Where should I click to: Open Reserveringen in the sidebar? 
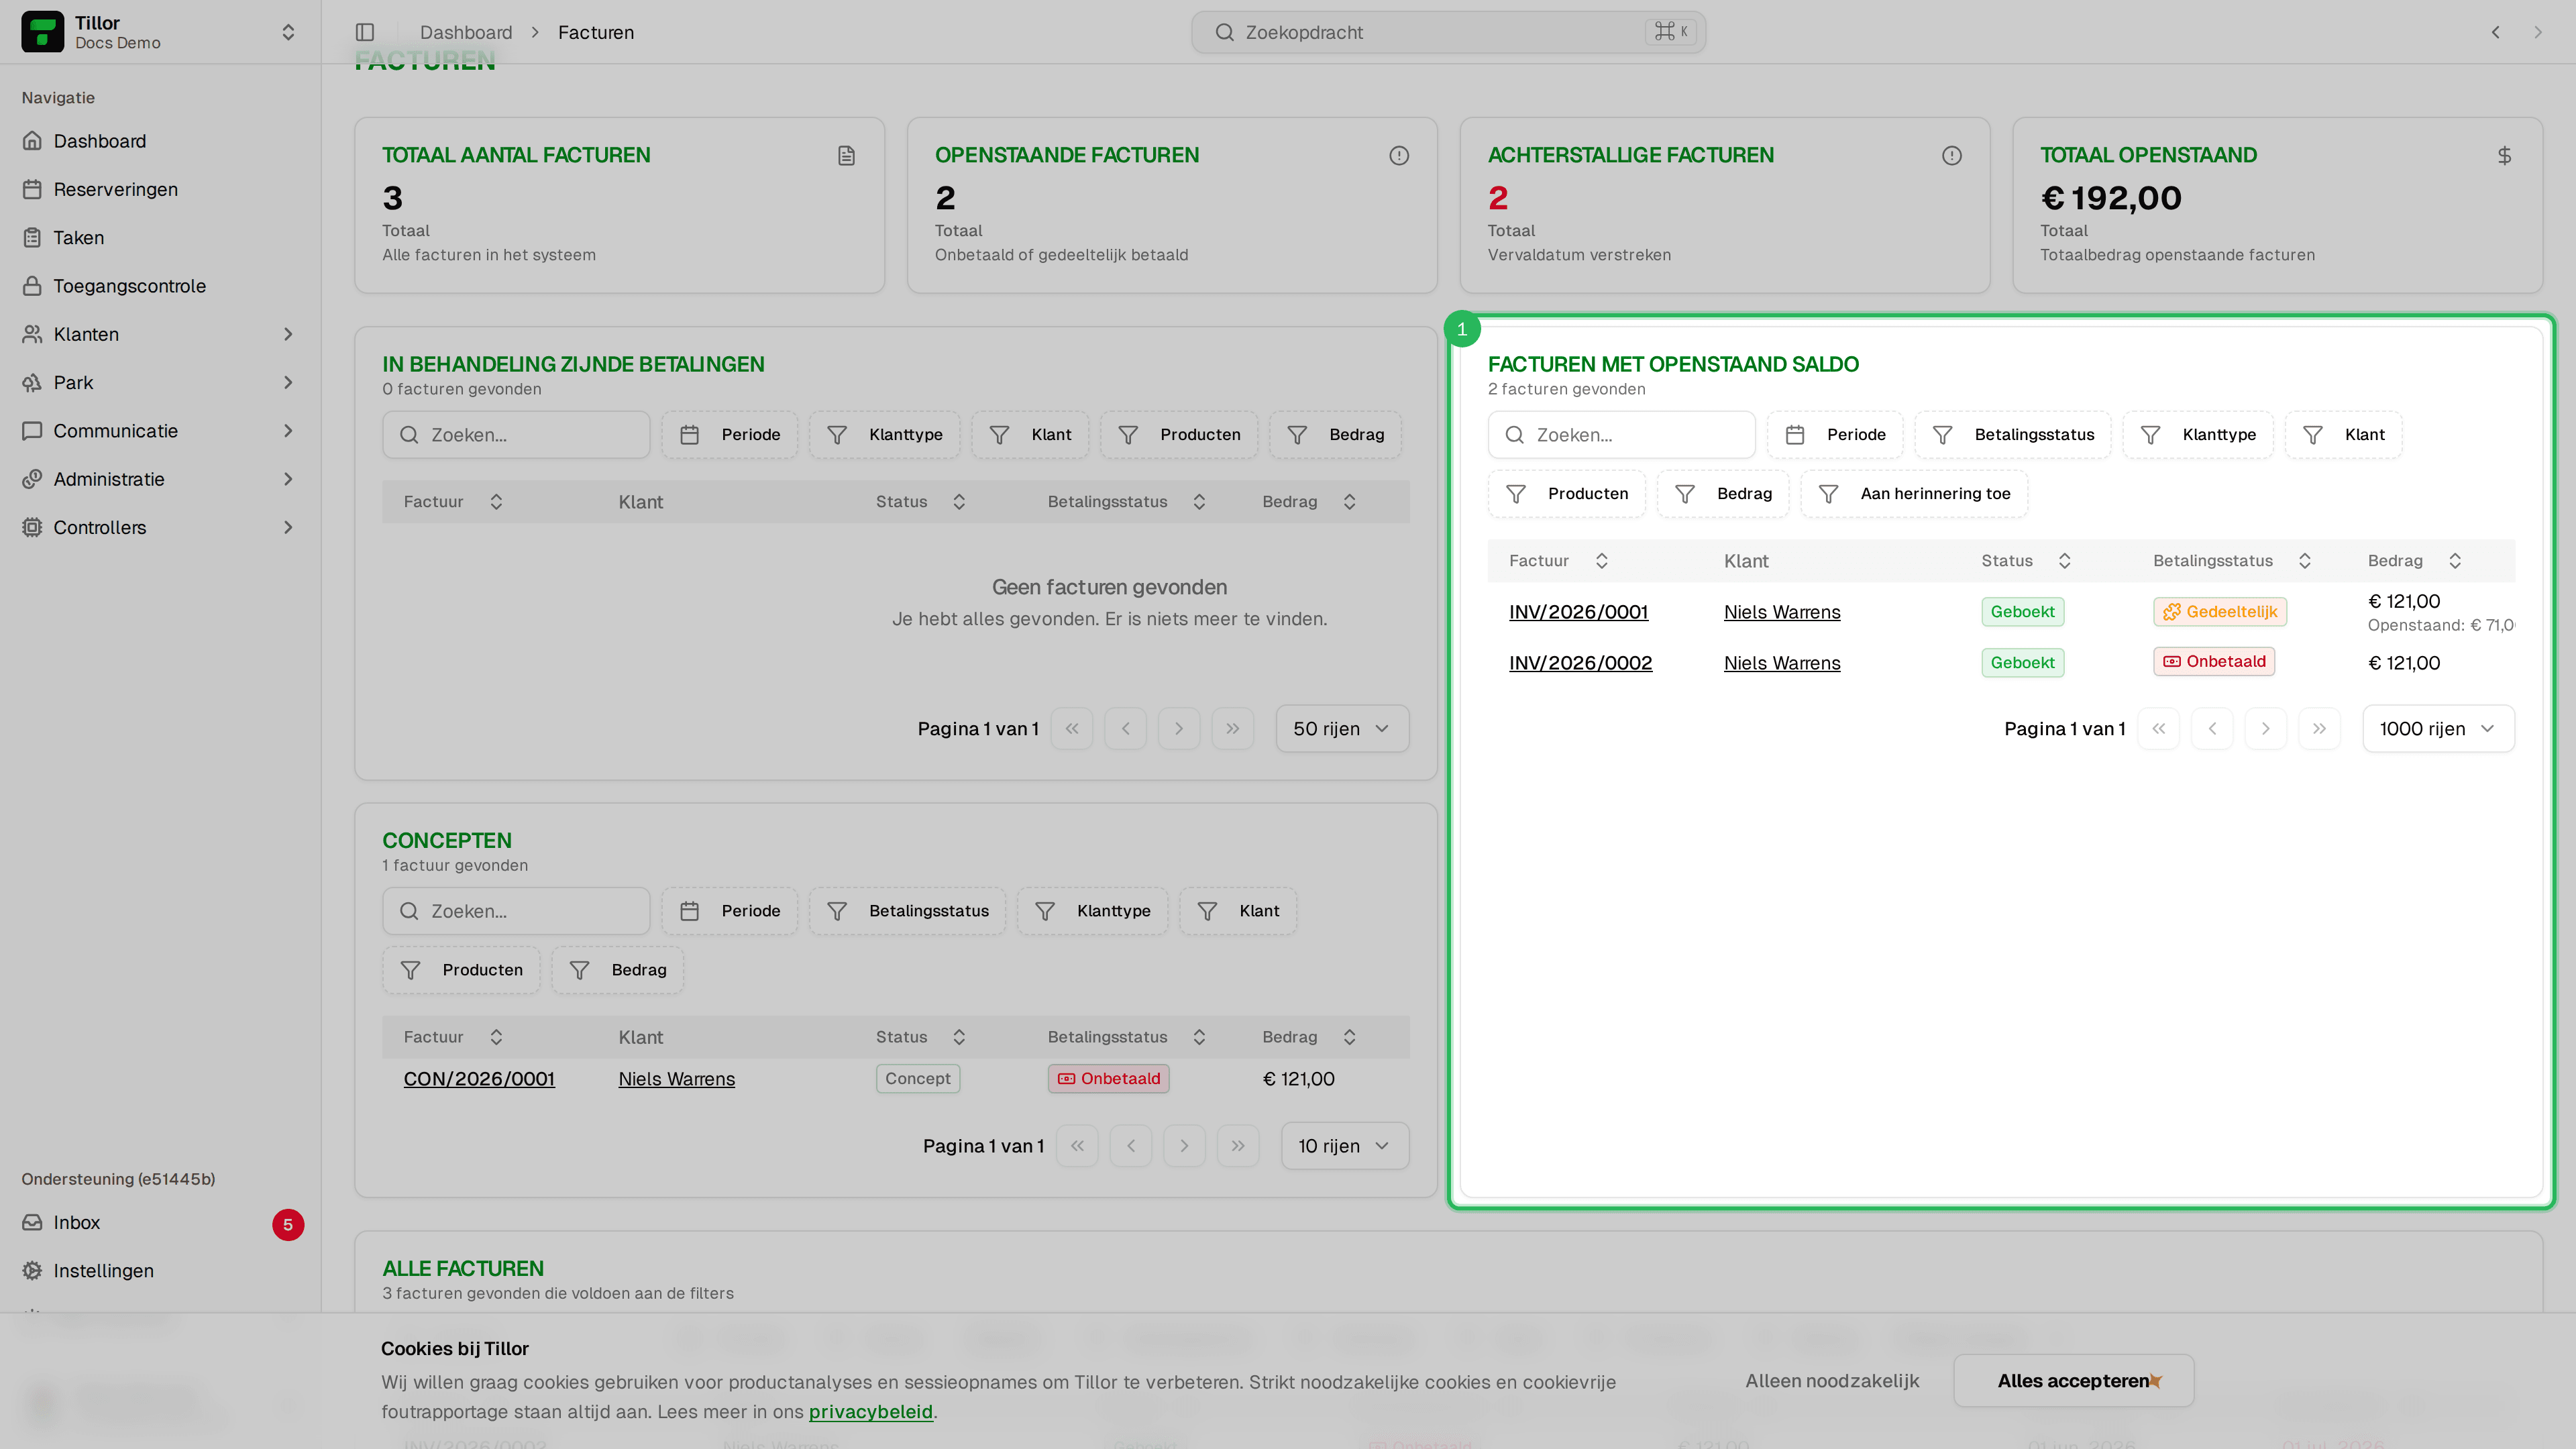coord(115,189)
